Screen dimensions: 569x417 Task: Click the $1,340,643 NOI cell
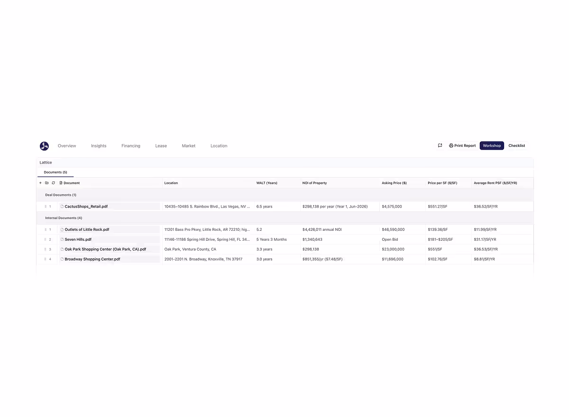pos(340,239)
